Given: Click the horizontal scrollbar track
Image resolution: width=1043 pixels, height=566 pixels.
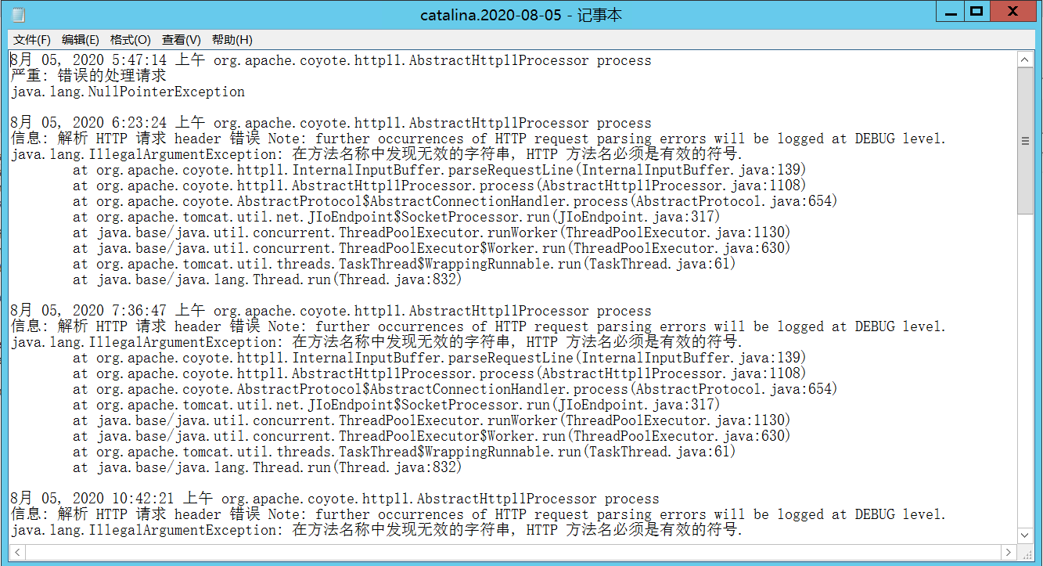Looking at the screenshot, I should 509,552.
